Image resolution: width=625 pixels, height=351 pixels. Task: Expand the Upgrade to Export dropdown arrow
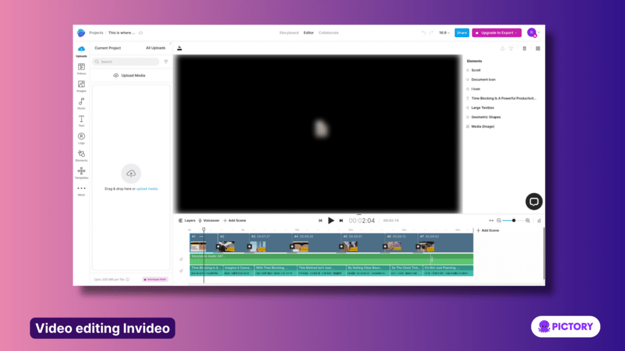click(515, 32)
